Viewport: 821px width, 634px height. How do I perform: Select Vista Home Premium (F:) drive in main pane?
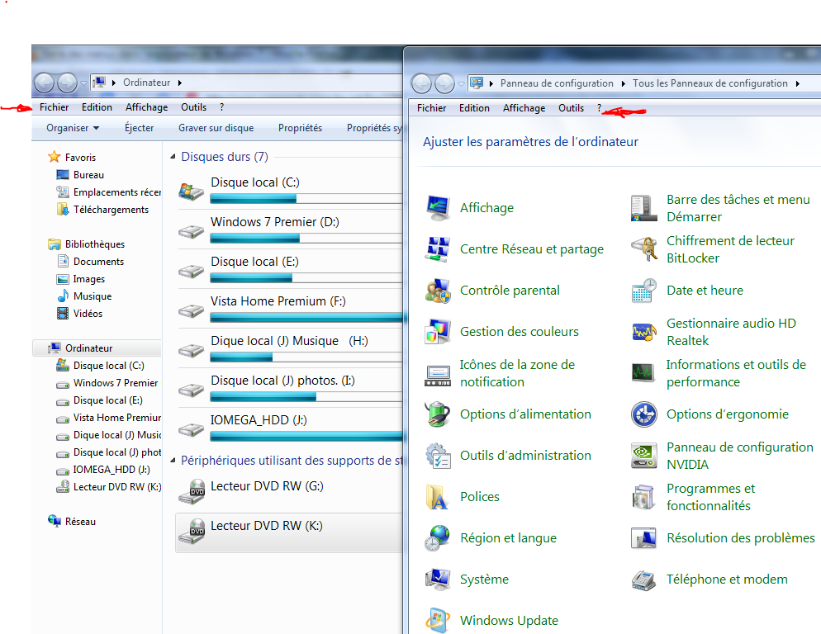pyautogui.click(x=290, y=309)
